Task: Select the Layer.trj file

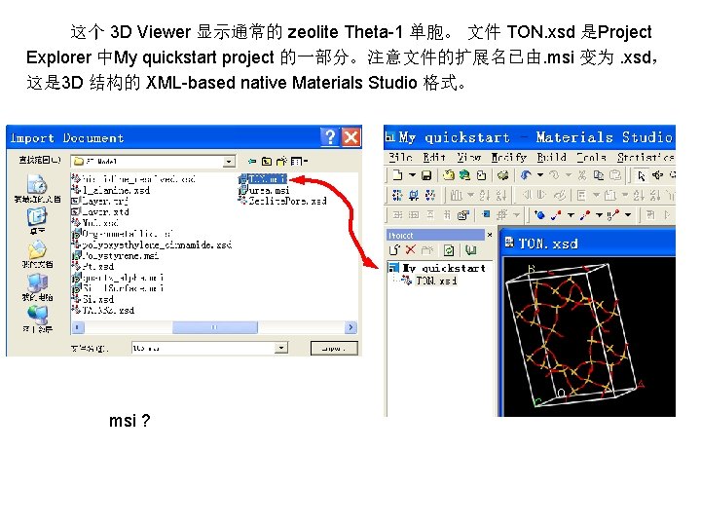Action: pos(99,202)
